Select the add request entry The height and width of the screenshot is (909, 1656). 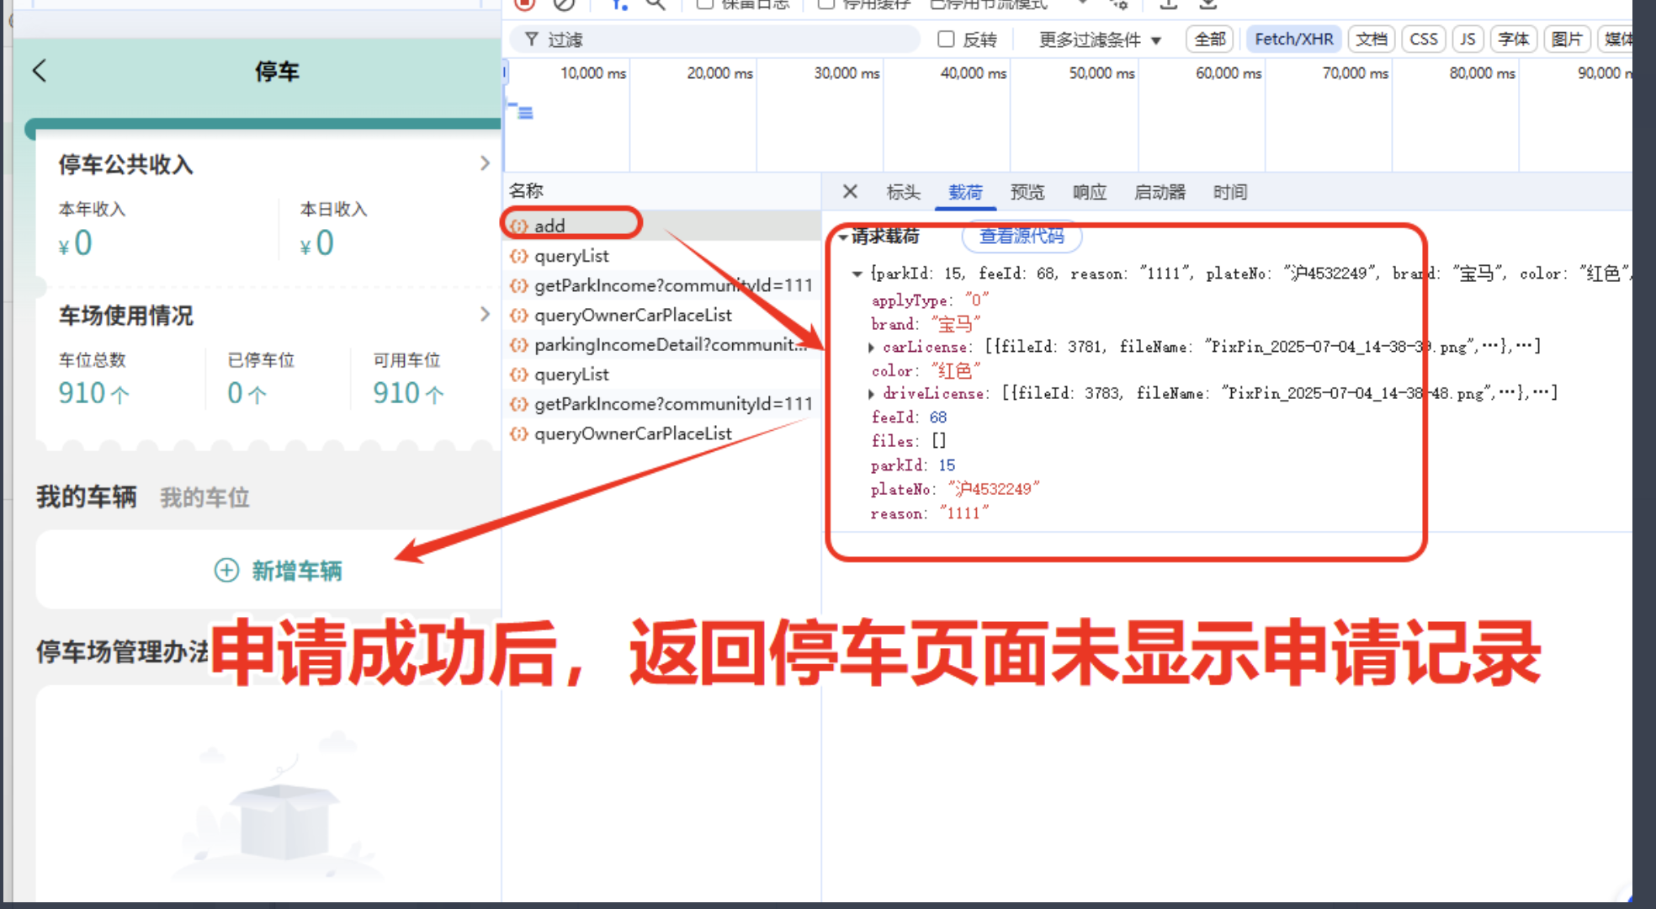pos(549,226)
